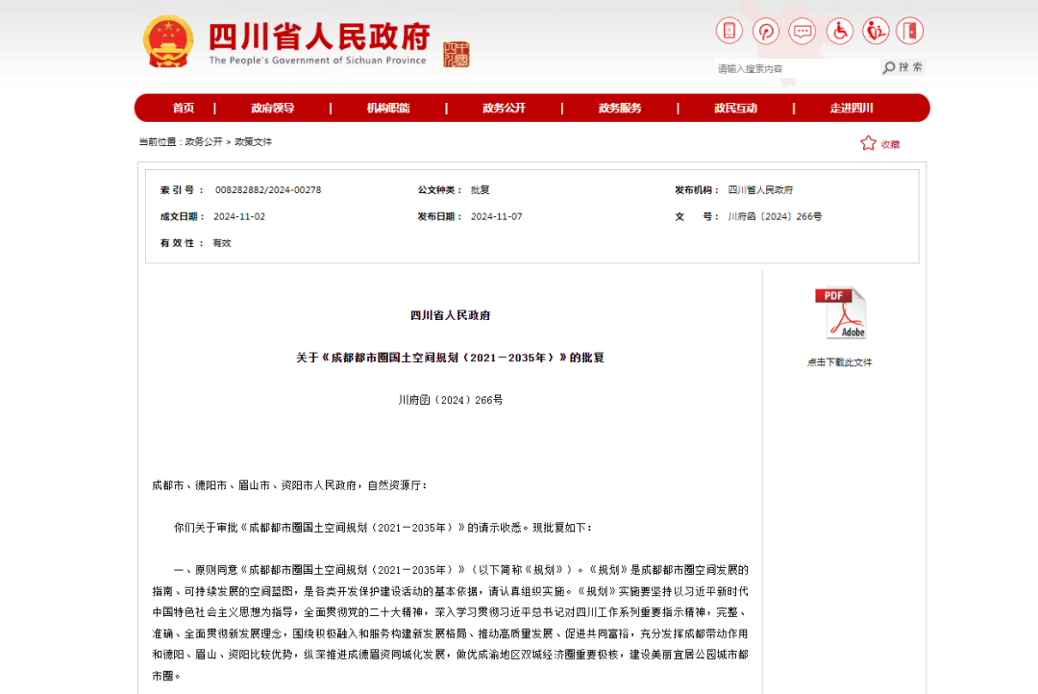Screen dimensions: 1038x694
Task: Click document number 川府函〔2024〕266号 in info table
Action: [x=776, y=216]
